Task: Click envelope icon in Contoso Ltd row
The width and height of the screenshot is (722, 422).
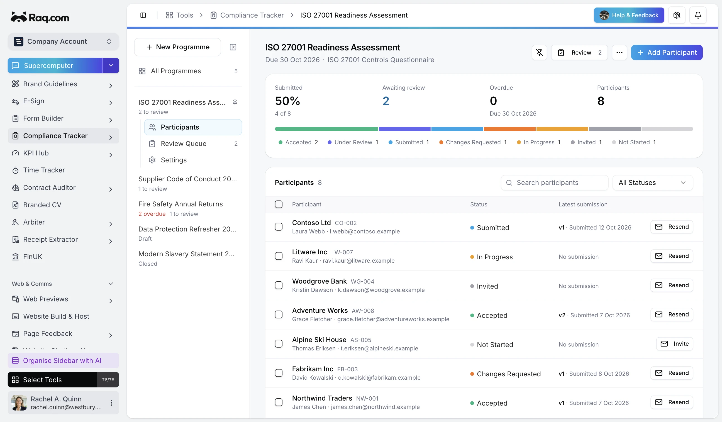Action: point(659,227)
